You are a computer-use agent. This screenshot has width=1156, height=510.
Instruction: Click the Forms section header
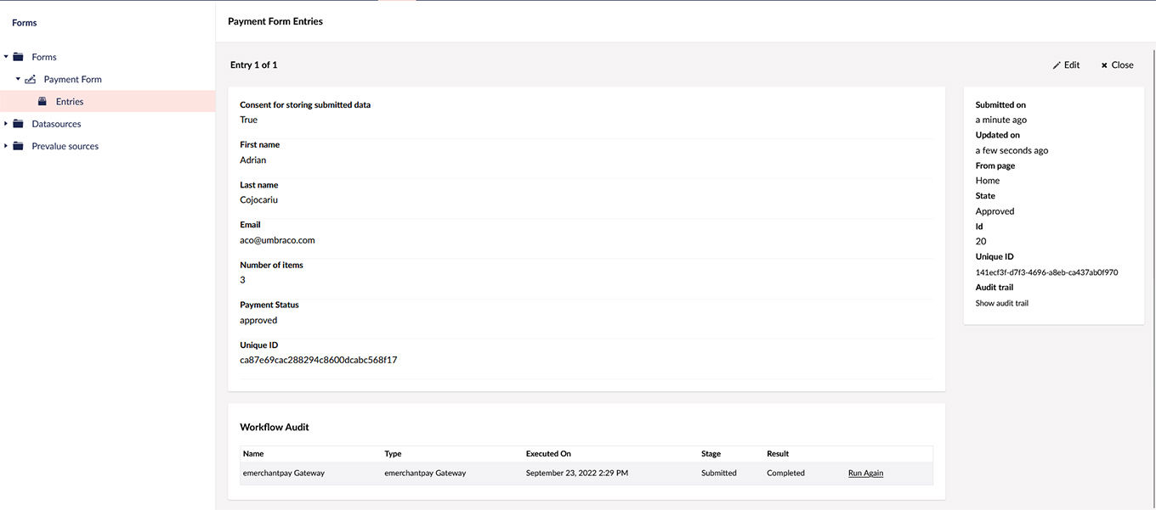(25, 23)
